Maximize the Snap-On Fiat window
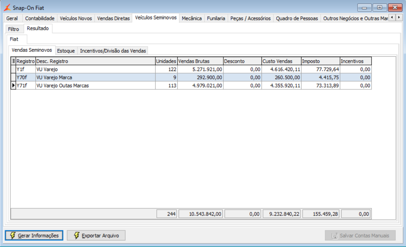This screenshot has width=406, height=247. (380, 8)
